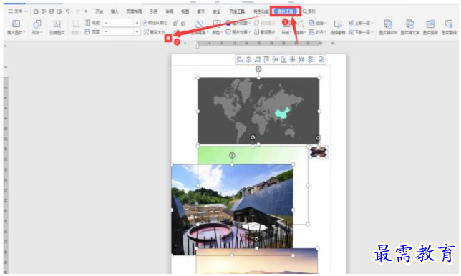Increase height with the plus stepper
The width and height of the screenshot is (461, 276).
137,23
